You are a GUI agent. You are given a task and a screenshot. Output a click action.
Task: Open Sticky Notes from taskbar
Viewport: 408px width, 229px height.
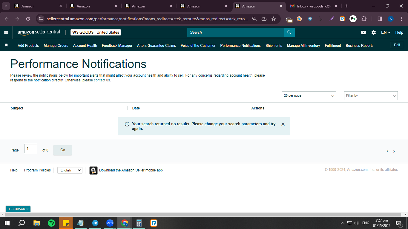pos(66,223)
